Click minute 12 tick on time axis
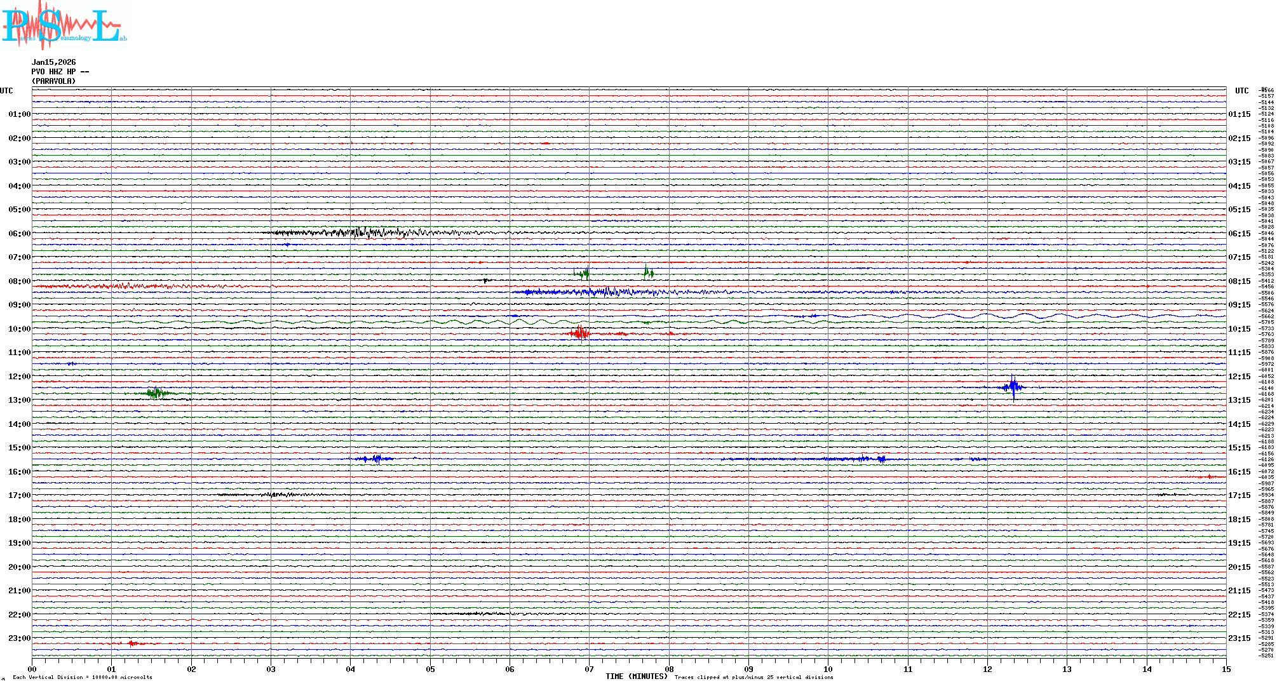The image size is (1277, 686). point(987,669)
